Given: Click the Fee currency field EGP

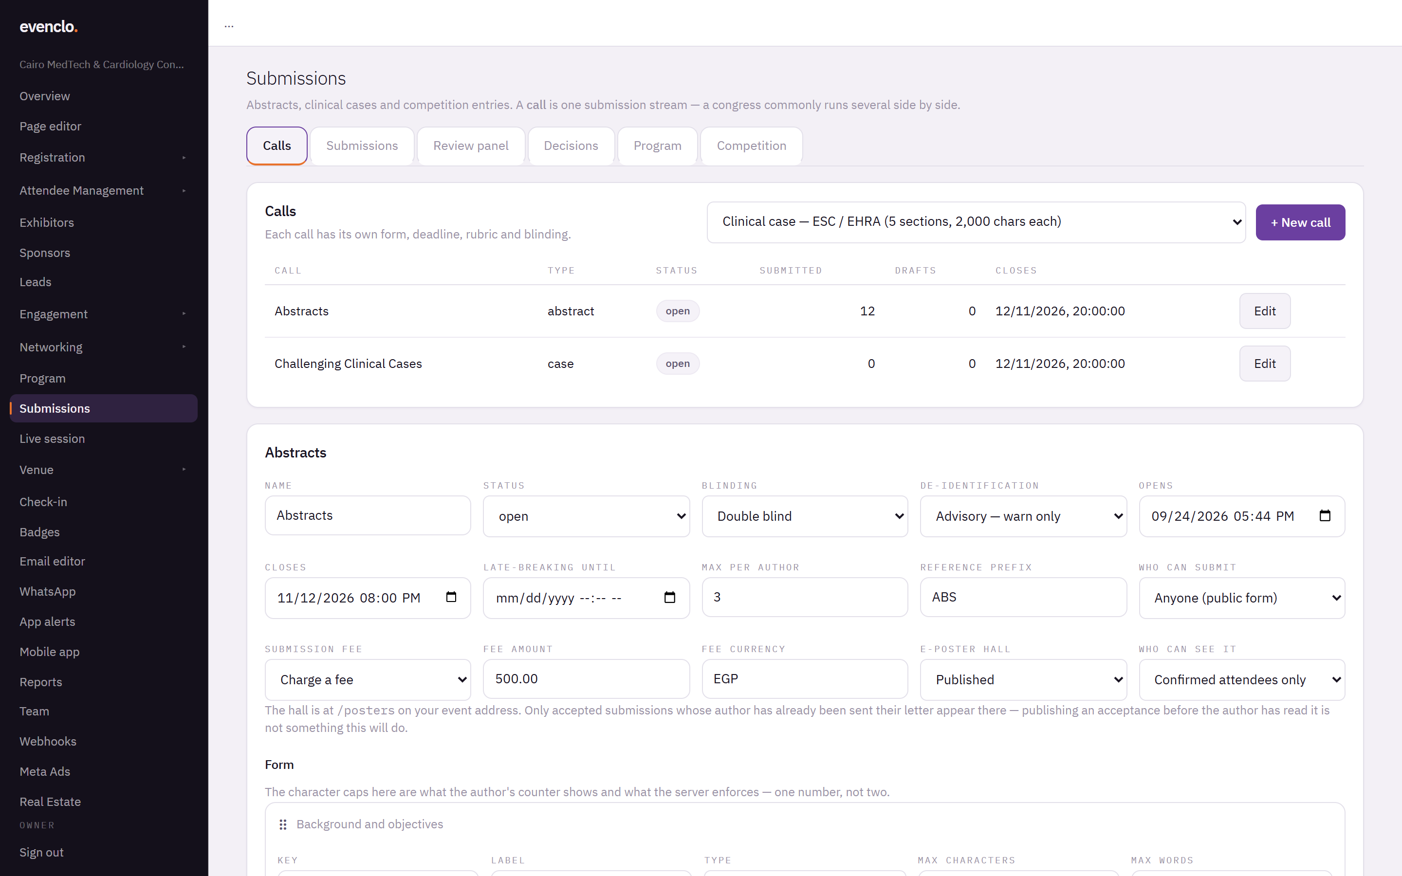Looking at the screenshot, I should click(805, 678).
